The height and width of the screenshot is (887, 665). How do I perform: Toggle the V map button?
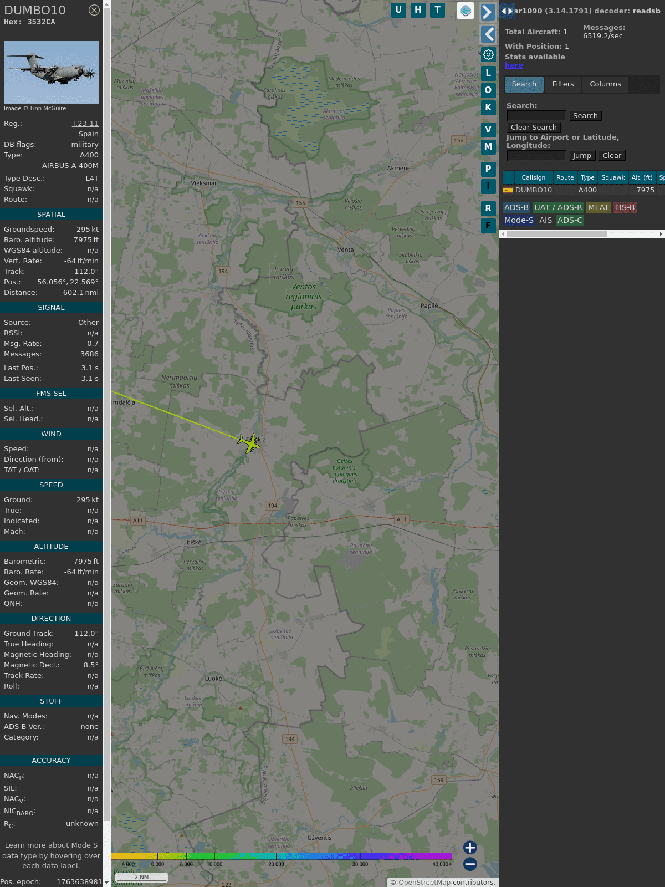(x=488, y=130)
